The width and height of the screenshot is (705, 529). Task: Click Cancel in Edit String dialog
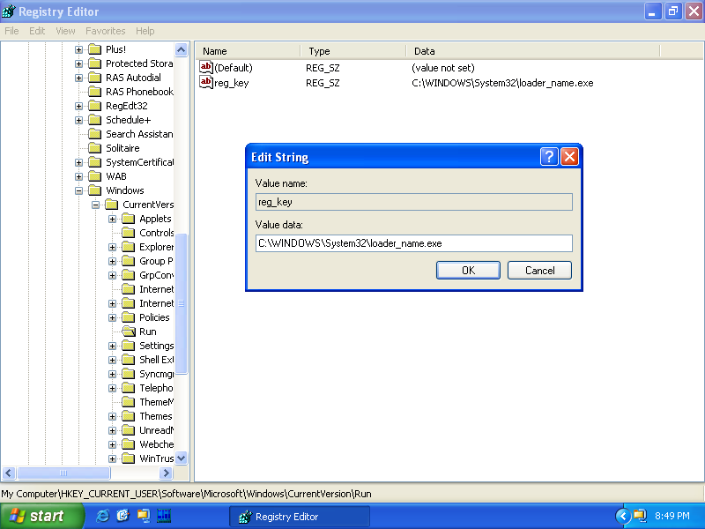click(539, 271)
